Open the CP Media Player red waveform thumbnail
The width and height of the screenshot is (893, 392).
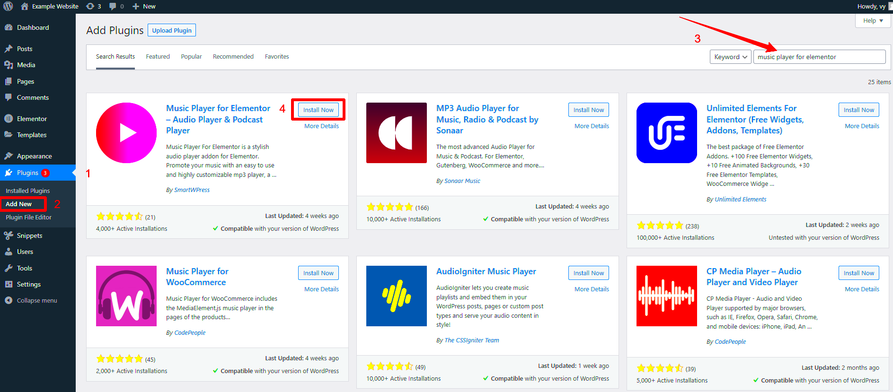[667, 296]
